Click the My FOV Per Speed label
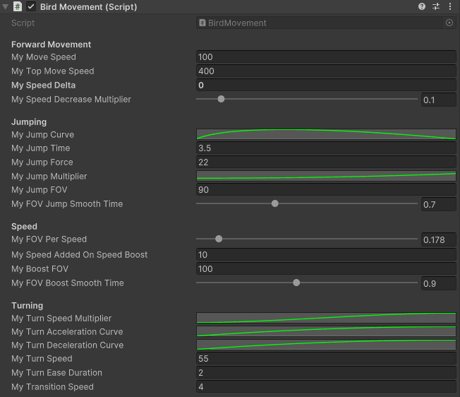 pyautogui.click(x=49, y=239)
